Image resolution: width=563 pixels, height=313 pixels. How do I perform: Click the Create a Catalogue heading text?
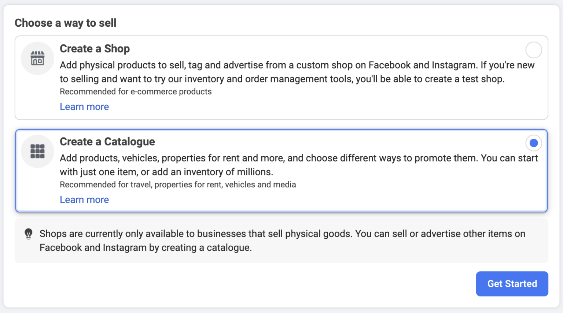pos(107,142)
